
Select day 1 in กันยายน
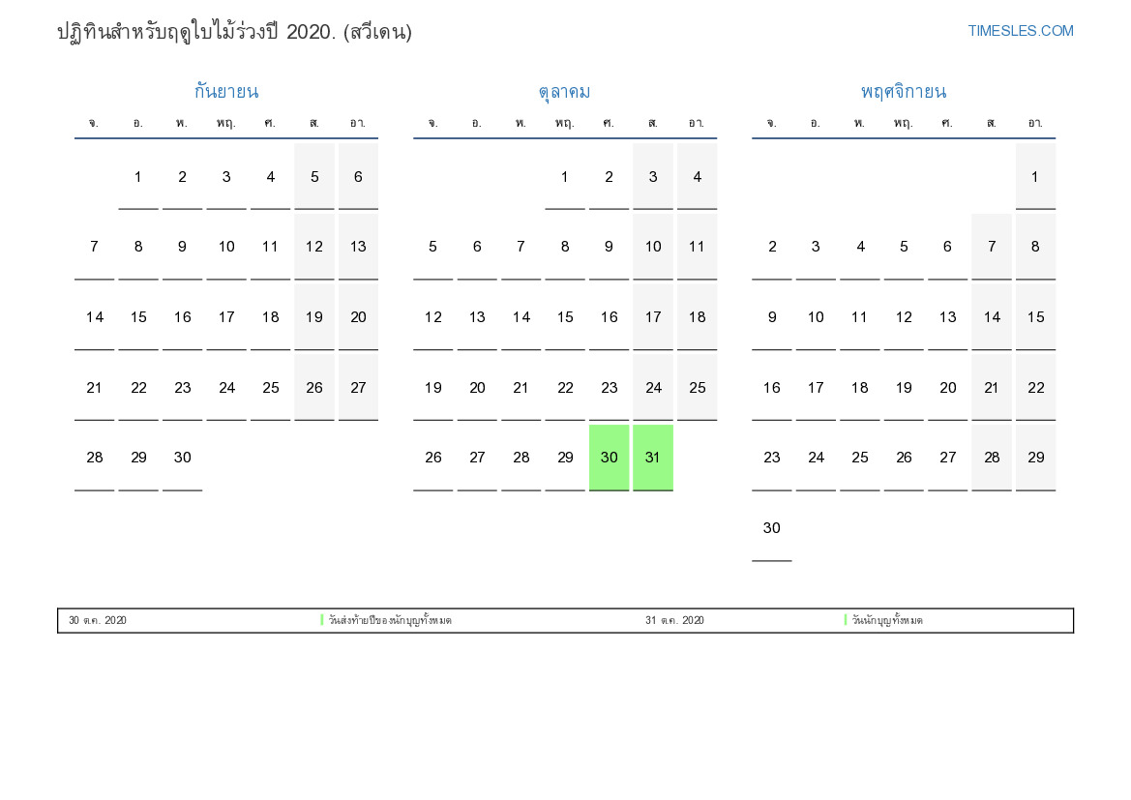coord(138,177)
